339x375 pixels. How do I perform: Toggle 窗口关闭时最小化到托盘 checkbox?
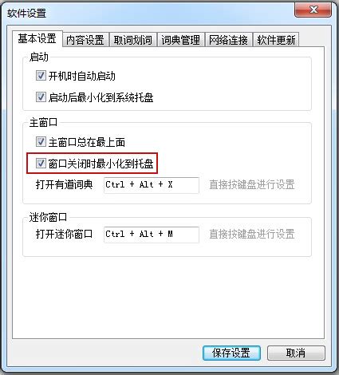coord(41,163)
